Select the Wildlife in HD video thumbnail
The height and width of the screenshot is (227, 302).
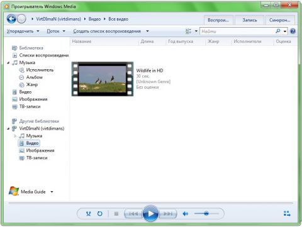click(103, 79)
